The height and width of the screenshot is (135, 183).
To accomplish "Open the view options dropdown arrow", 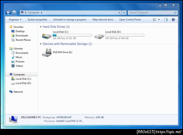I will pyautogui.click(x=159, y=20).
